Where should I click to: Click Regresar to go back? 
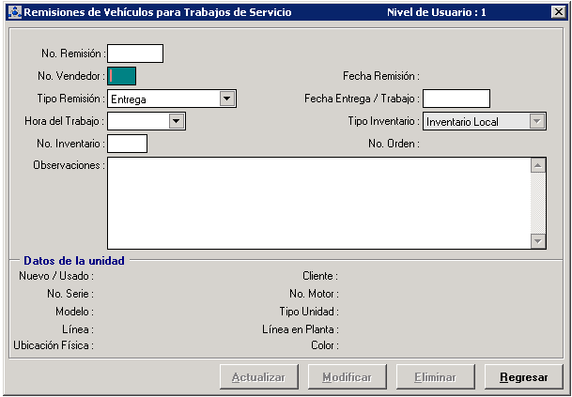click(523, 377)
